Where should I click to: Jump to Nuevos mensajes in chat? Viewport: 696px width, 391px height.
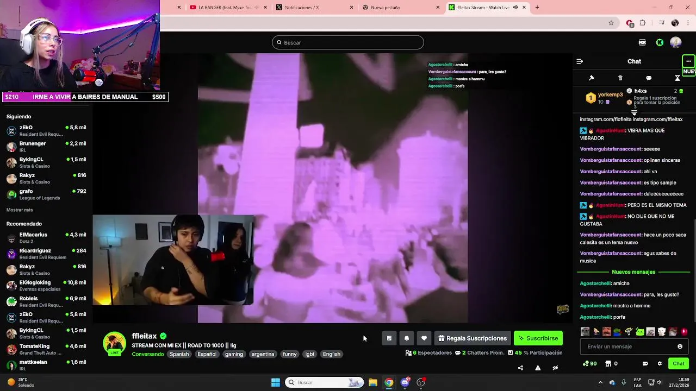[633, 272]
